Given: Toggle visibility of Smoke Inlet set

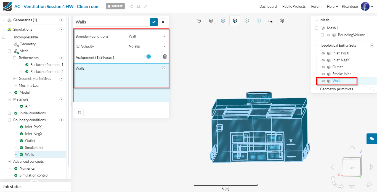Looking at the screenshot, I should 323,74.
